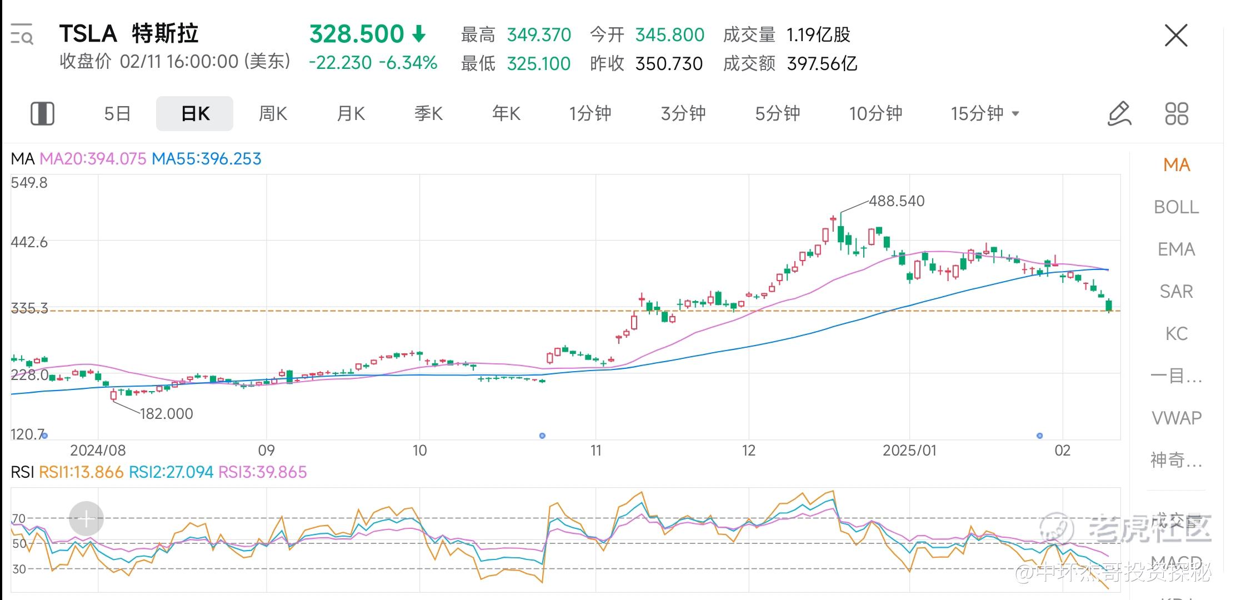Enable the BOLL indicator
This screenshot has height=600, width=1236.
point(1176,207)
